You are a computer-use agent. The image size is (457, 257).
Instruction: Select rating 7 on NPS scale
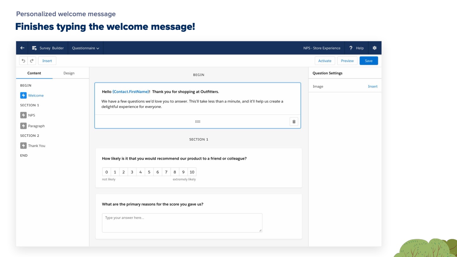(x=166, y=172)
